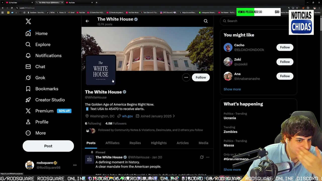The image size is (322, 181).
Task: Select the Replies tab
Action: (x=135, y=143)
